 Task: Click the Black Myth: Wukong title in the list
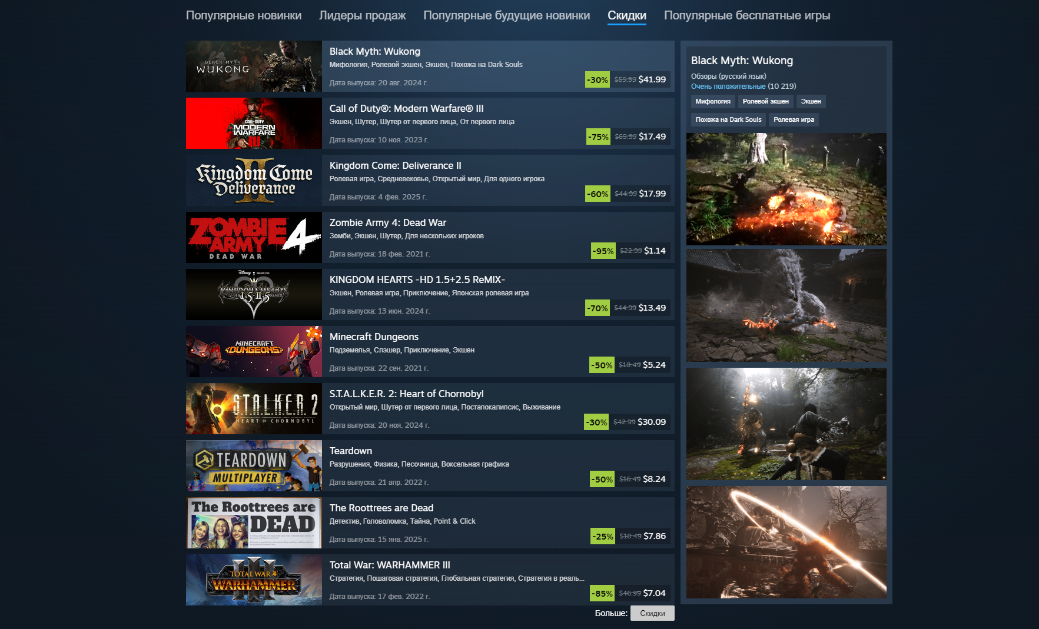click(375, 52)
